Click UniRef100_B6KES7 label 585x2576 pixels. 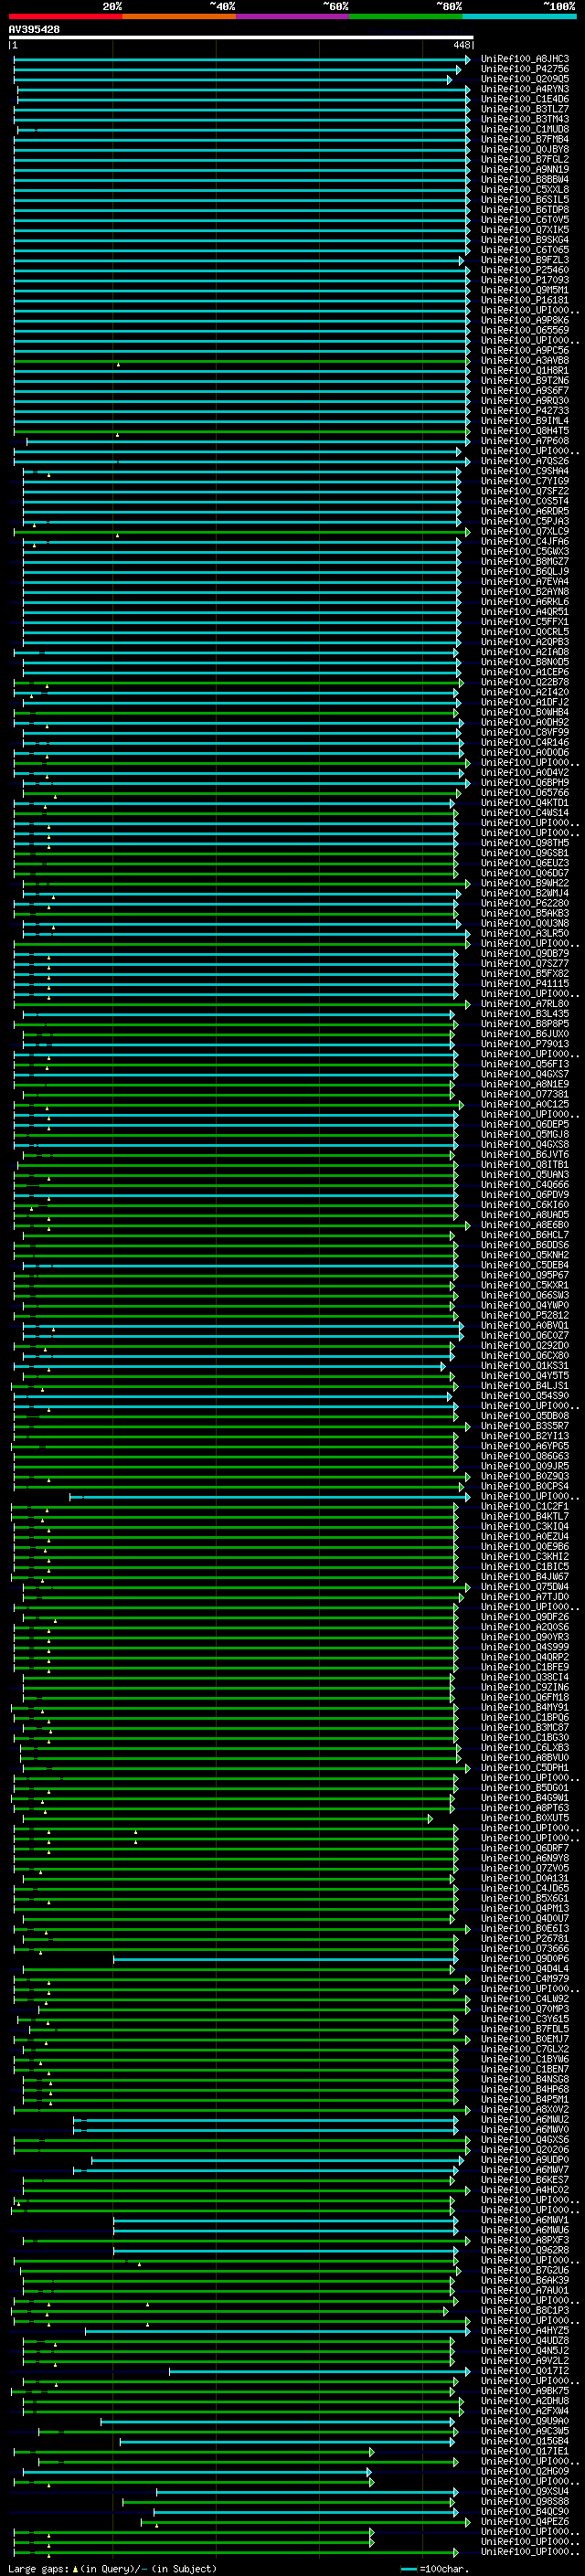[x=525, y=2181]
